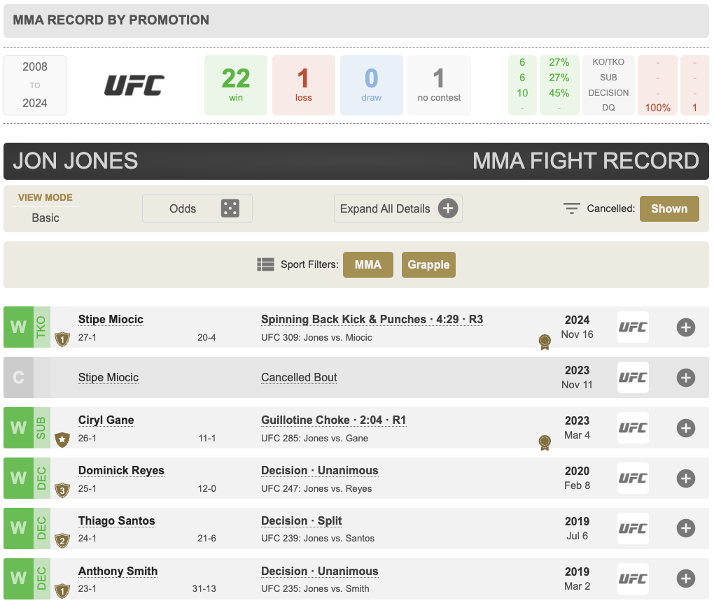Click the 2008 to 2024 year range box
The image size is (714, 603).
coord(35,85)
